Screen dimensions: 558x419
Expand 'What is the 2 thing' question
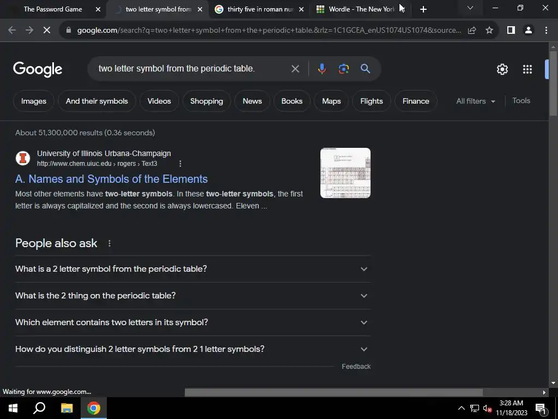point(192,296)
